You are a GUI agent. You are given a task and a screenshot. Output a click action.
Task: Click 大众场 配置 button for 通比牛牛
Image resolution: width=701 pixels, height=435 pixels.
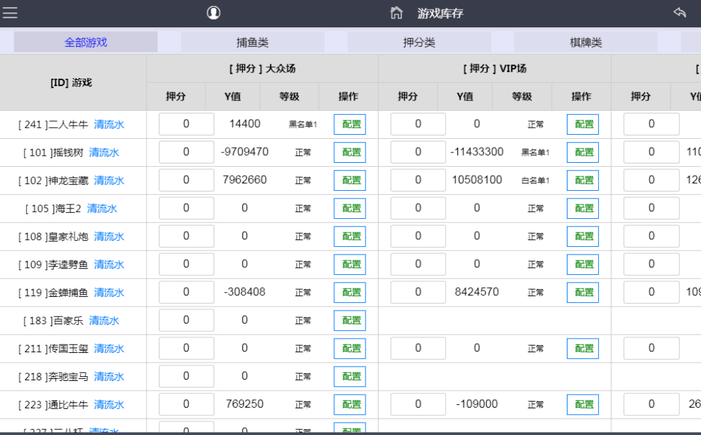coord(350,405)
